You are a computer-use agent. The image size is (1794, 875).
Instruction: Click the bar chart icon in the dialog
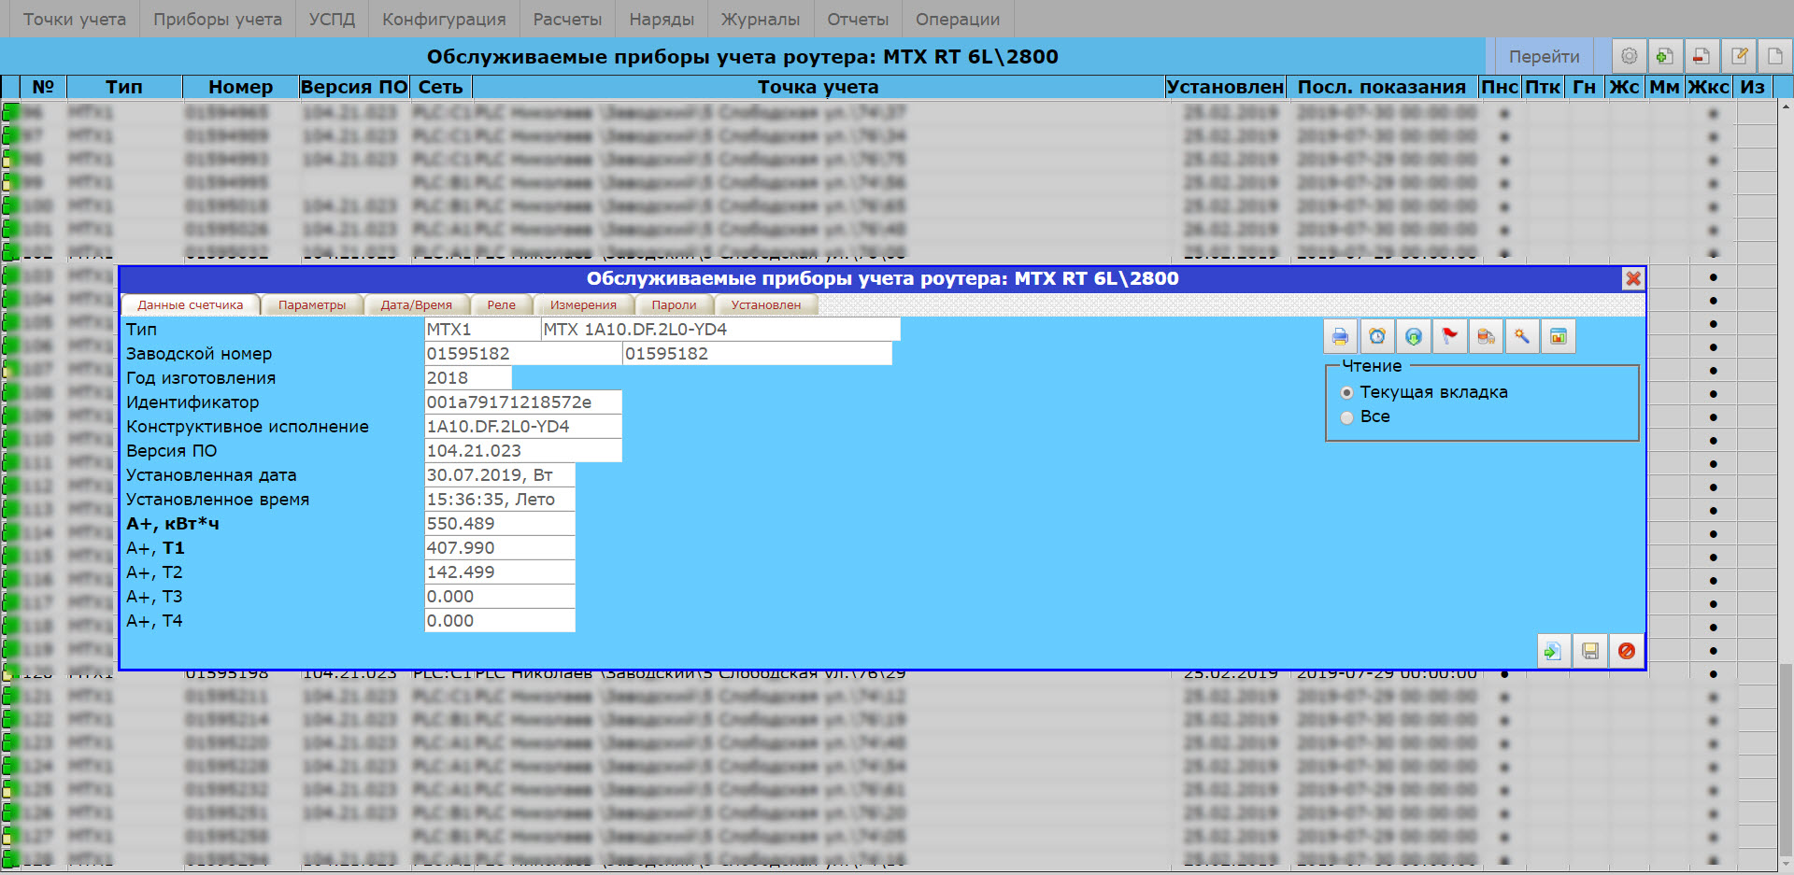click(x=1559, y=336)
